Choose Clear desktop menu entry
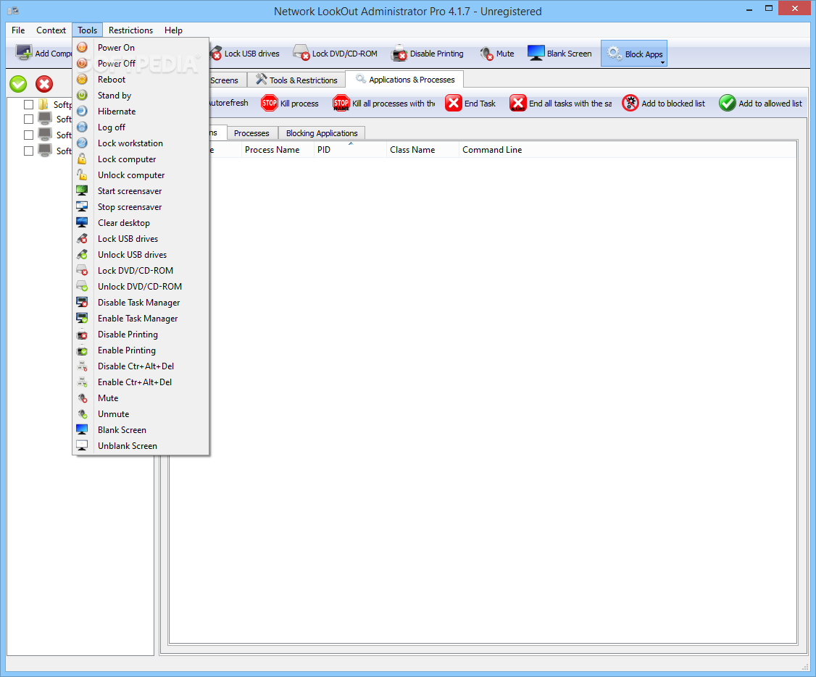Image resolution: width=816 pixels, height=677 pixels. tap(141, 222)
